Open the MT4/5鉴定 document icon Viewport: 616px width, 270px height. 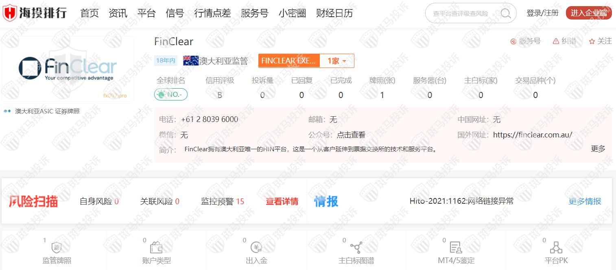click(x=456, y=247)
